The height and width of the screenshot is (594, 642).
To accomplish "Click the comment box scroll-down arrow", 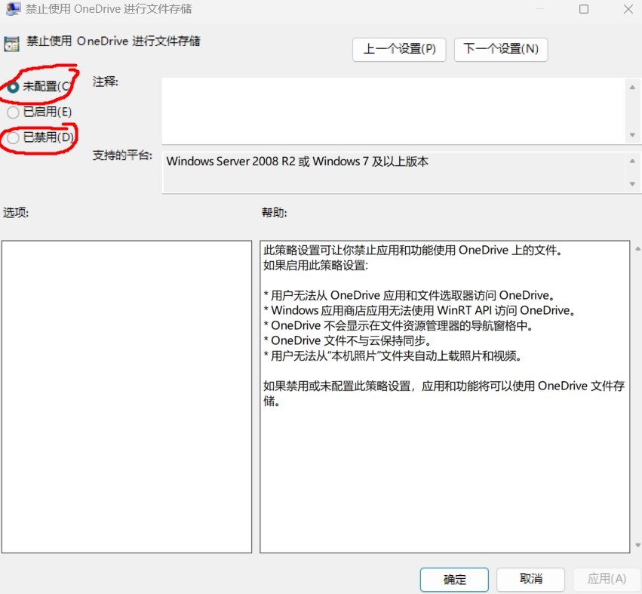I will [633, 135].
